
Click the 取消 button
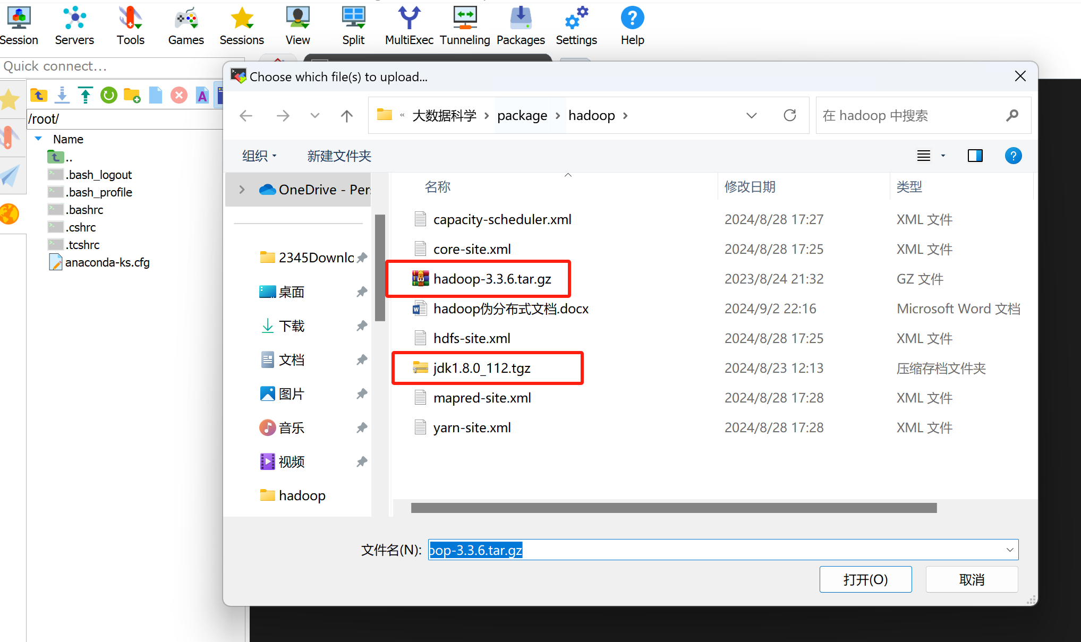[972, 579]
